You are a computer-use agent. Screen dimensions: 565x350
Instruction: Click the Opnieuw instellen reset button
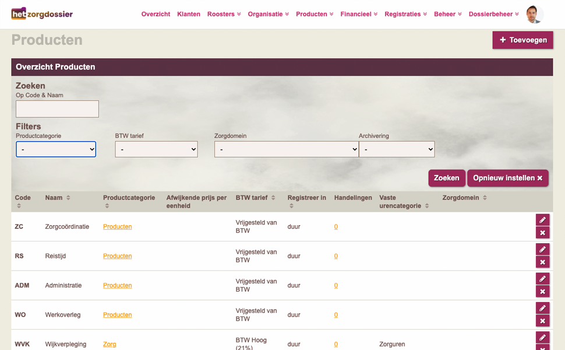coord(507,178)
